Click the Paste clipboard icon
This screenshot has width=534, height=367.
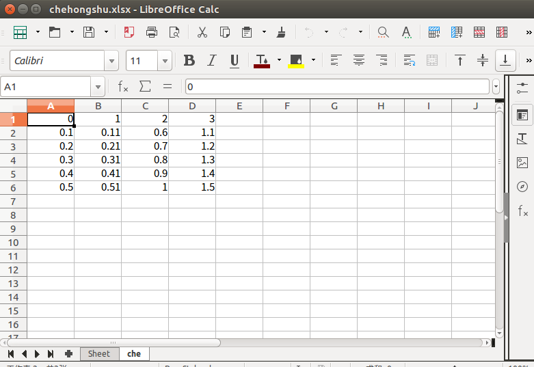click(247, 32)
